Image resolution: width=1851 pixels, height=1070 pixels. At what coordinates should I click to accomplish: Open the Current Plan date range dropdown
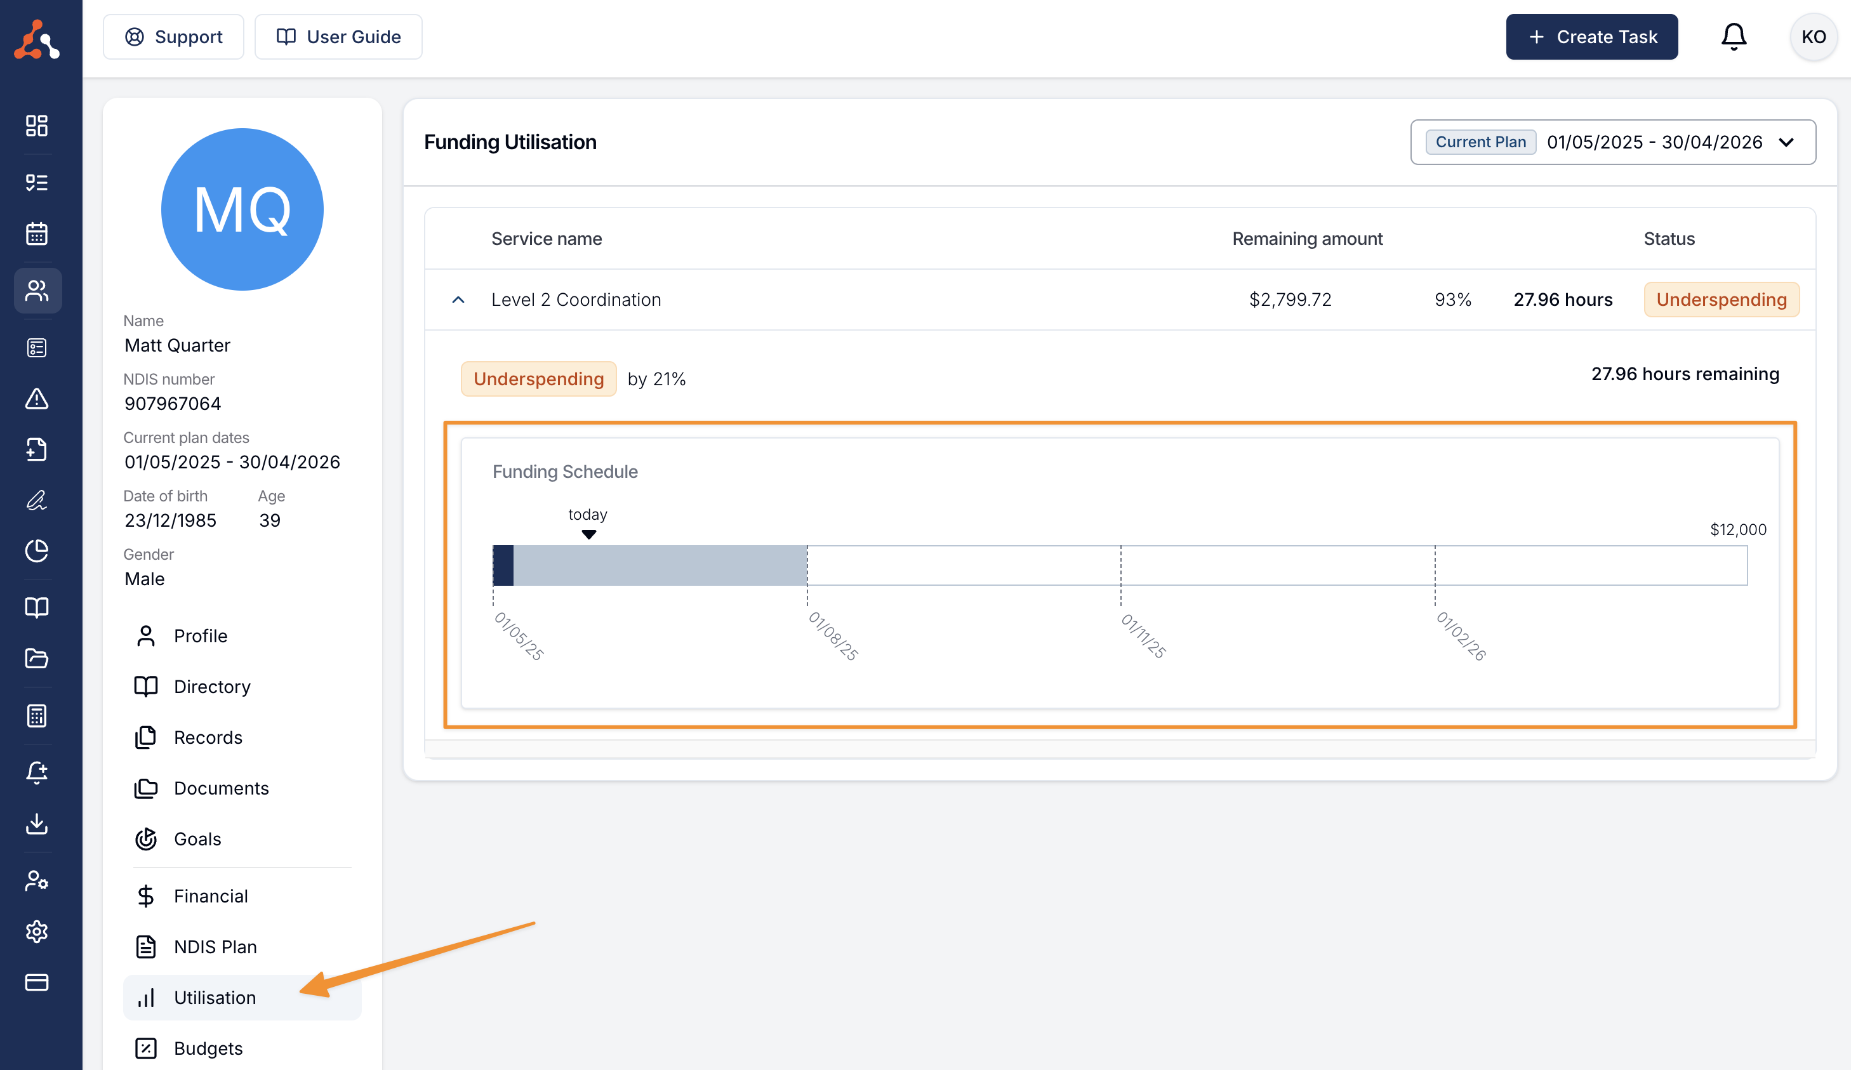(1613, 142)
